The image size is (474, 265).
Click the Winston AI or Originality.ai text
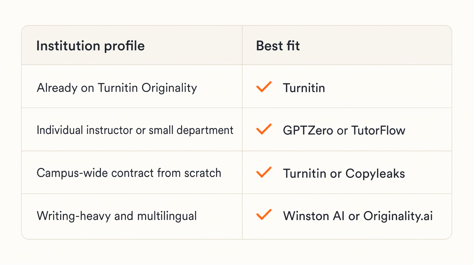point(358,216)
